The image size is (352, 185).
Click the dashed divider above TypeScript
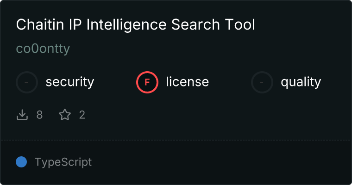tap(176, 140)
